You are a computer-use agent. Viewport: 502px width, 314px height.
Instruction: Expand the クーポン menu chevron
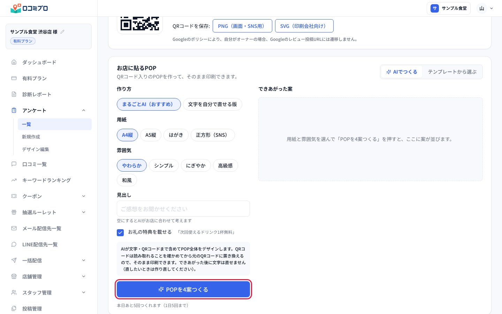pyautogui.click(x=84, y=196)
